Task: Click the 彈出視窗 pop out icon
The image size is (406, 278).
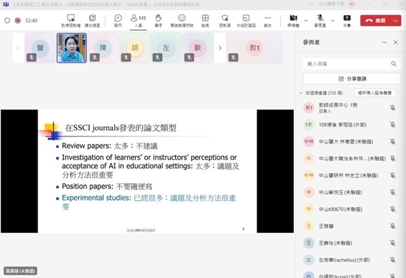Action: pos(93,20)
